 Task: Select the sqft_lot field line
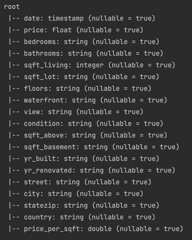[x=84, y=77]
